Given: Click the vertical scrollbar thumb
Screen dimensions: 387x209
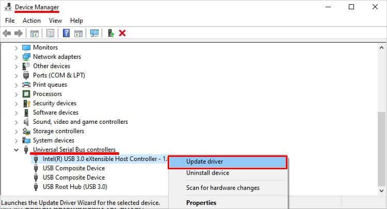Looking at the screenshot, I should point(381,149).
